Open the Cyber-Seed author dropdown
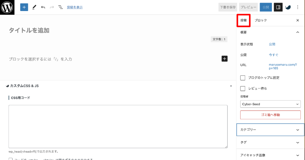Image resolution: width=305 pixels, height=160 pixels. [x=270, y=104]
